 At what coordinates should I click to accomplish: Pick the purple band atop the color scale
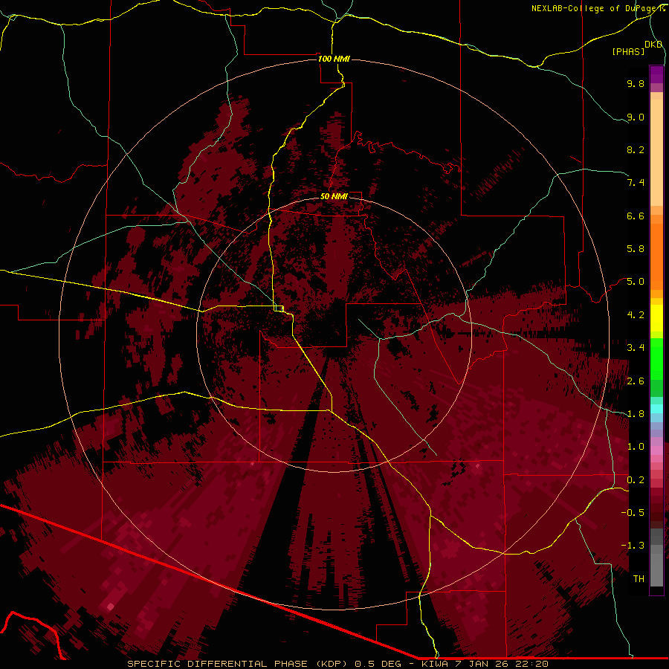(x=656, y=75)
